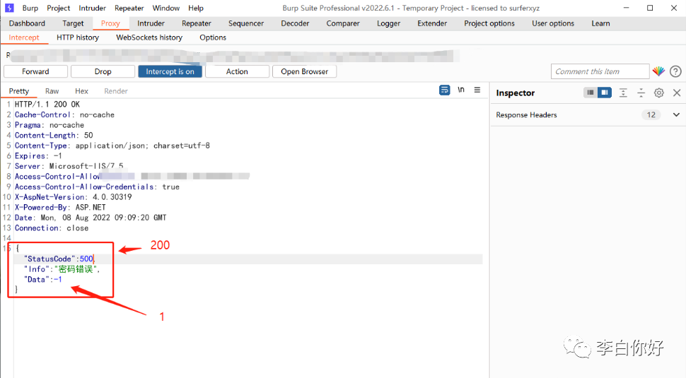Viewport: 686px width, 378px height.
Task: Open the highlight color picker icon
Action: pos(658,71)
